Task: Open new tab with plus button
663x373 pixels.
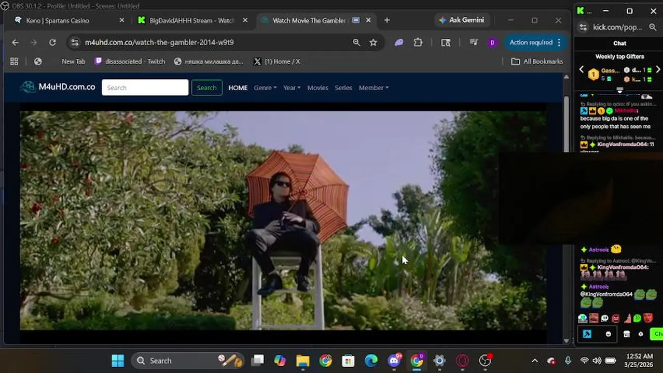Action: coord(386,20)
